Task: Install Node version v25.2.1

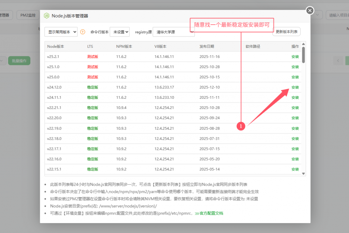Action: click(295, 57)
